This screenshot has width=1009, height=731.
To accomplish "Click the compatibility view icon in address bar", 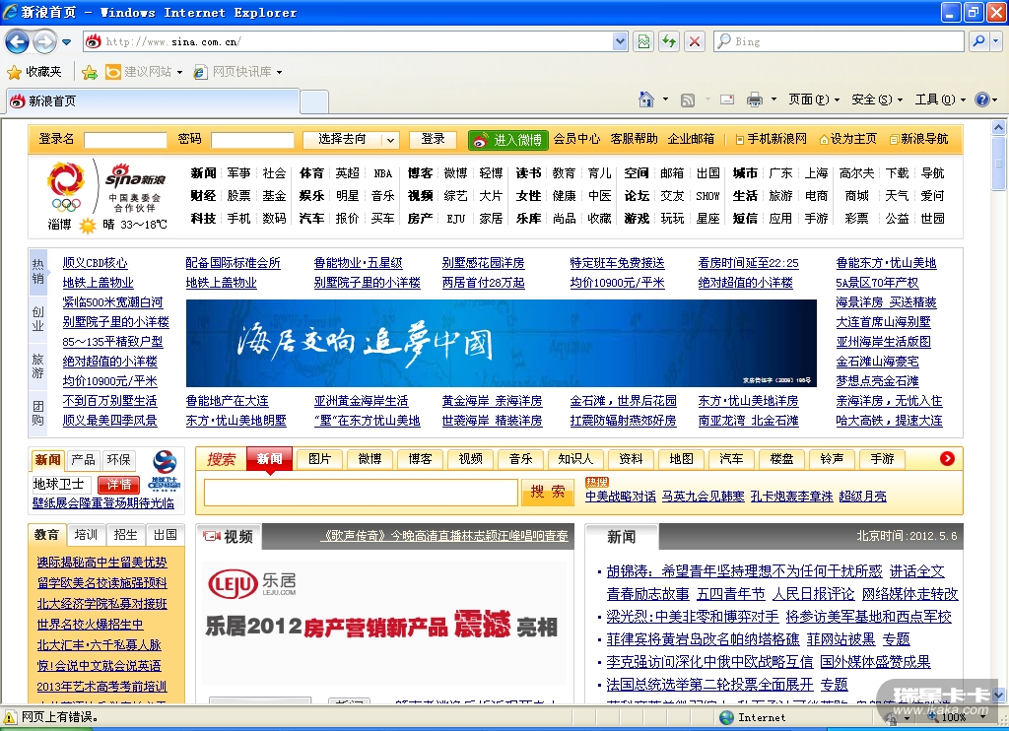I will click(x=643, y=41).
